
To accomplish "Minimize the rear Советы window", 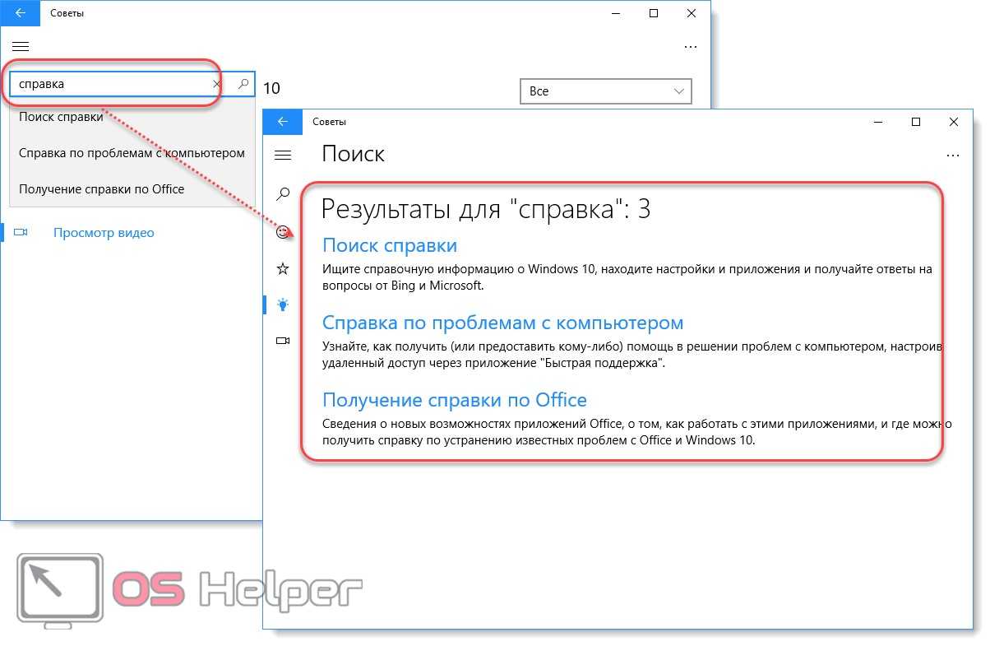I will pos(616,13).
